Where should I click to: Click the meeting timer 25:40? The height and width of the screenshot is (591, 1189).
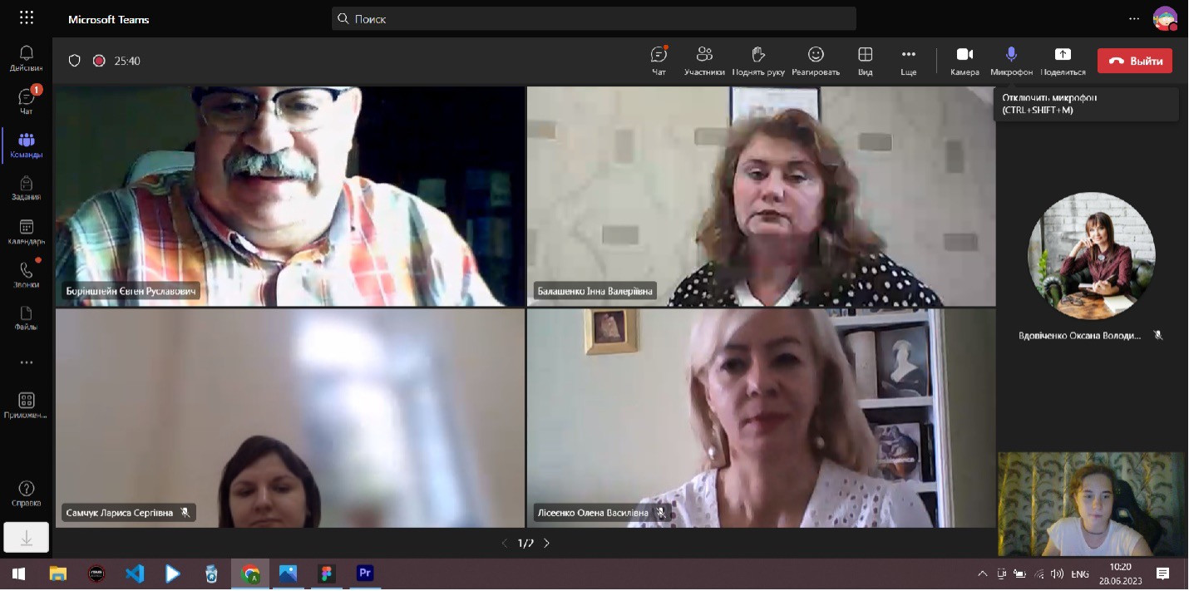click(x=127, y=61)
